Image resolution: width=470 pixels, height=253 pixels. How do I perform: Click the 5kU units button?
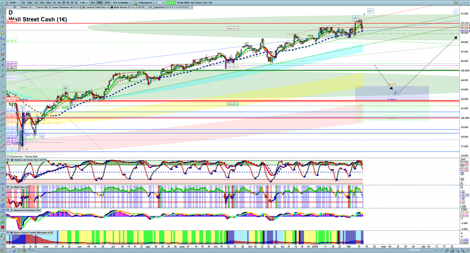[x=93, y=3]
